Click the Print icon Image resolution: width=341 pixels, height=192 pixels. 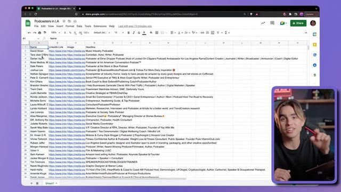click(39, 33)
